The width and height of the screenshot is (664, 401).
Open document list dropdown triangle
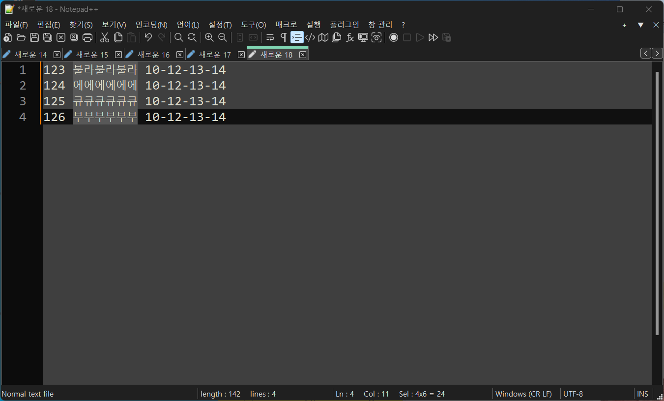coord(640,25)
